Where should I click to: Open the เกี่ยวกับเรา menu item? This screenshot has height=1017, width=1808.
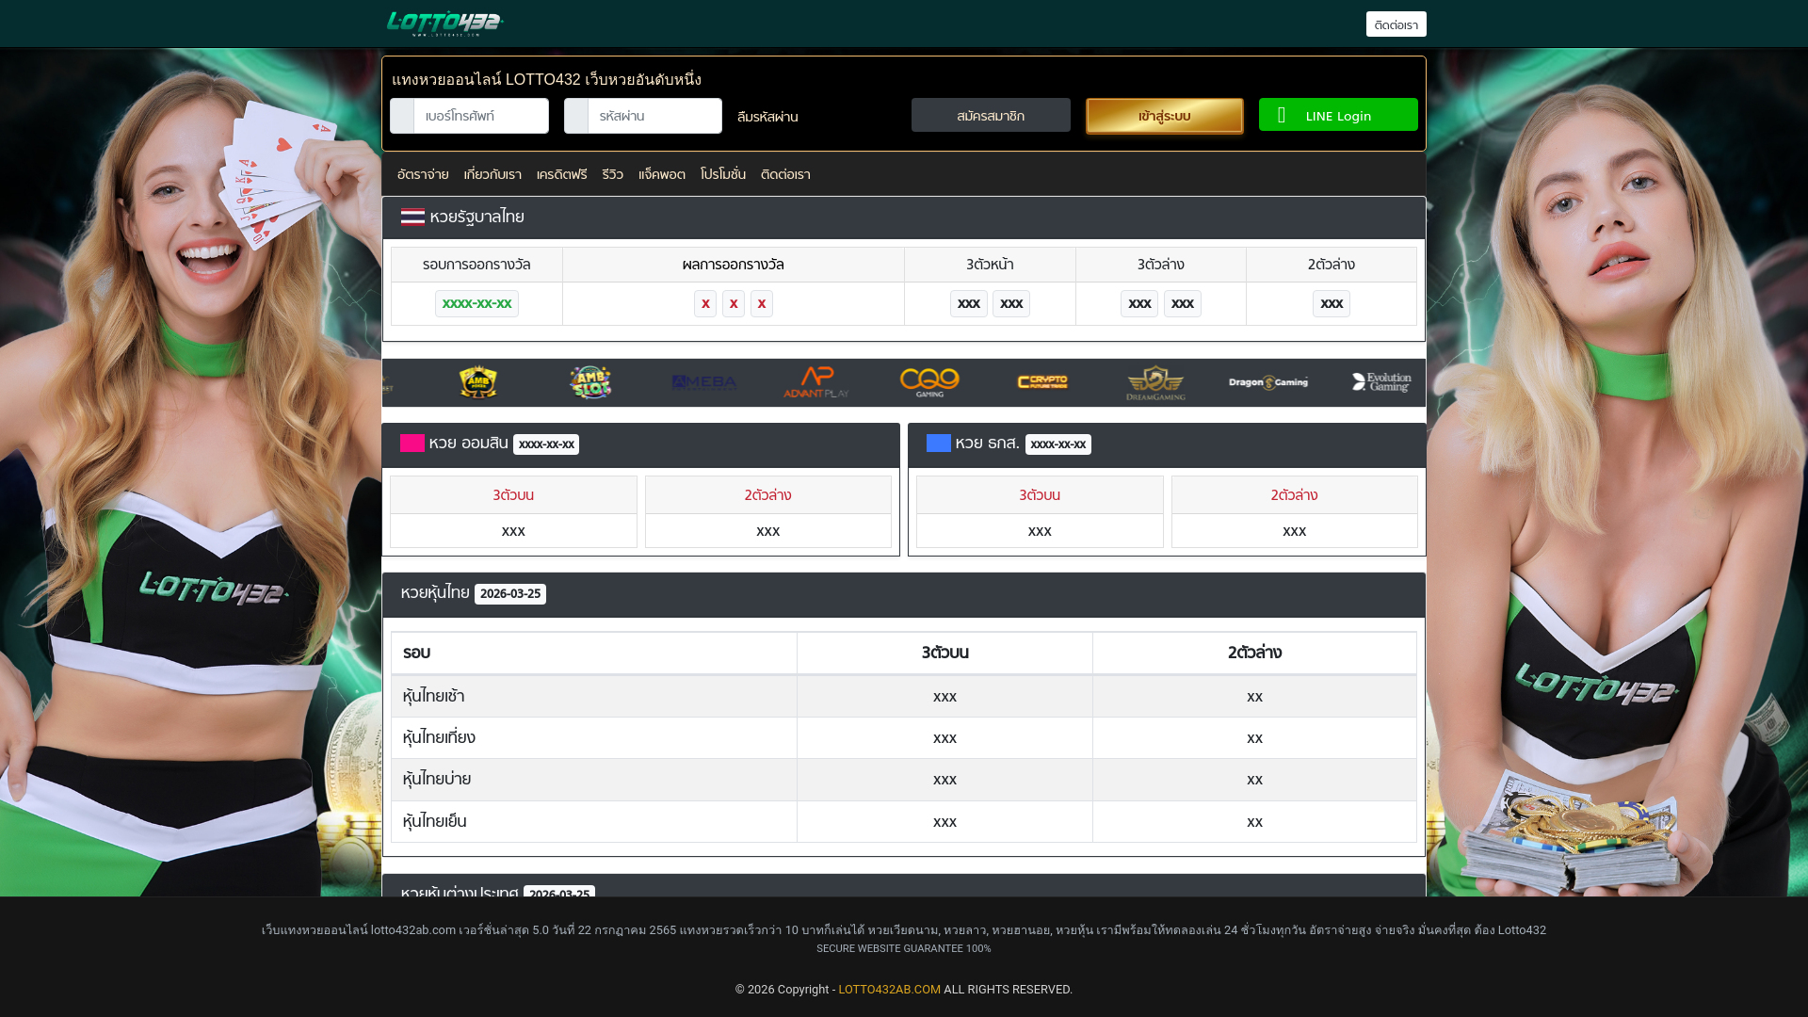492,174
